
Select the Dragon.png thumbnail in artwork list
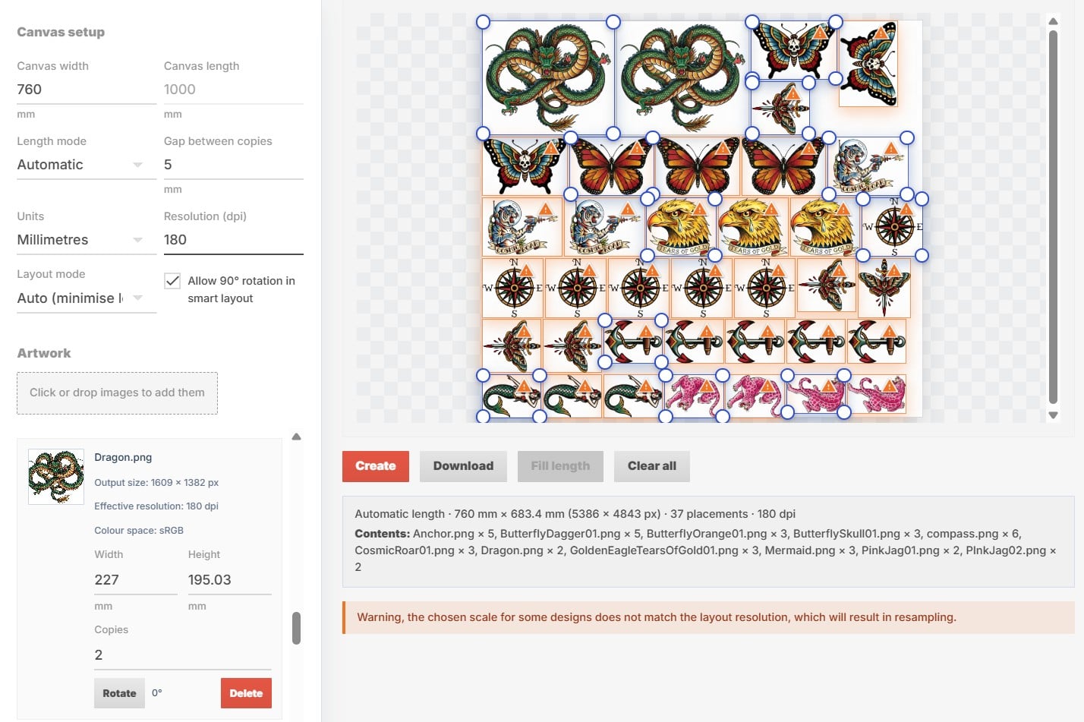[x=56, y=477]
